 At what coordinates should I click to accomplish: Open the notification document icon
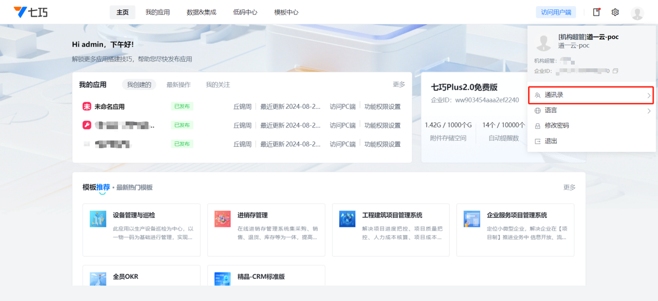(x=596, y=12)
